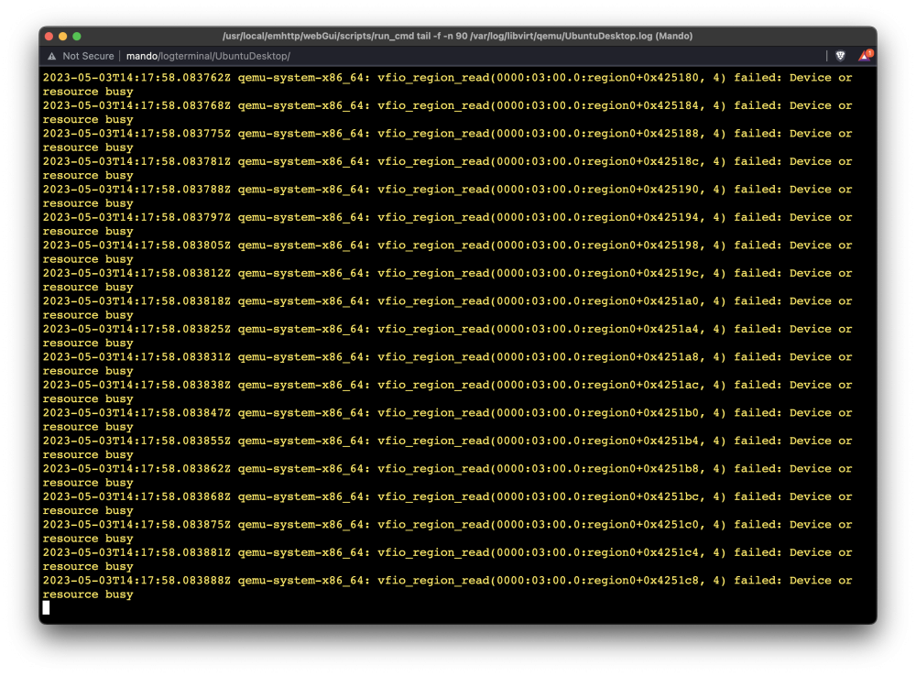Click timestamp 2023-05-03T14:17:58.083888Z in the log
This screenshot has width=916, height=676.
pos(136,581)
